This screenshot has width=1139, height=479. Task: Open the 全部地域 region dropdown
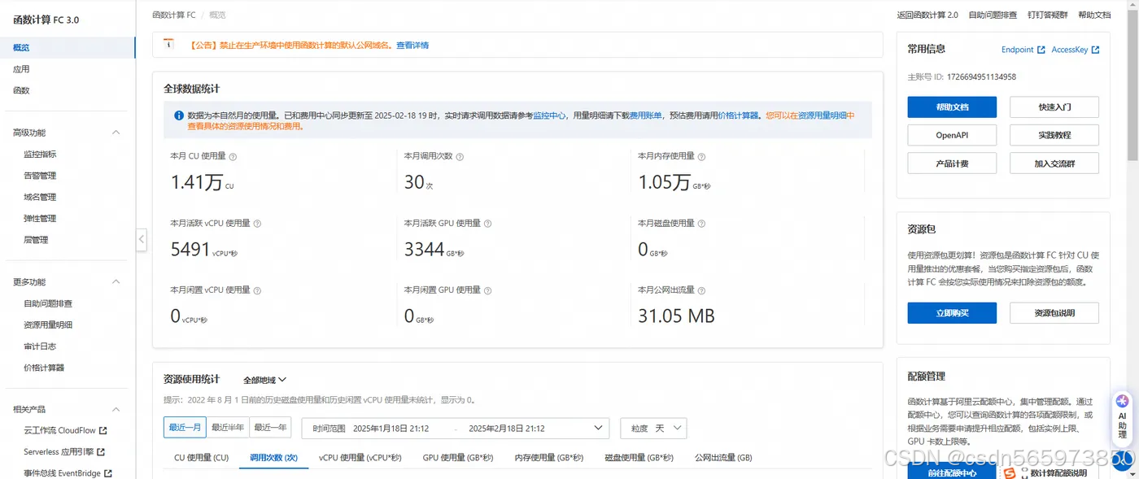click(x=264, y=379)
